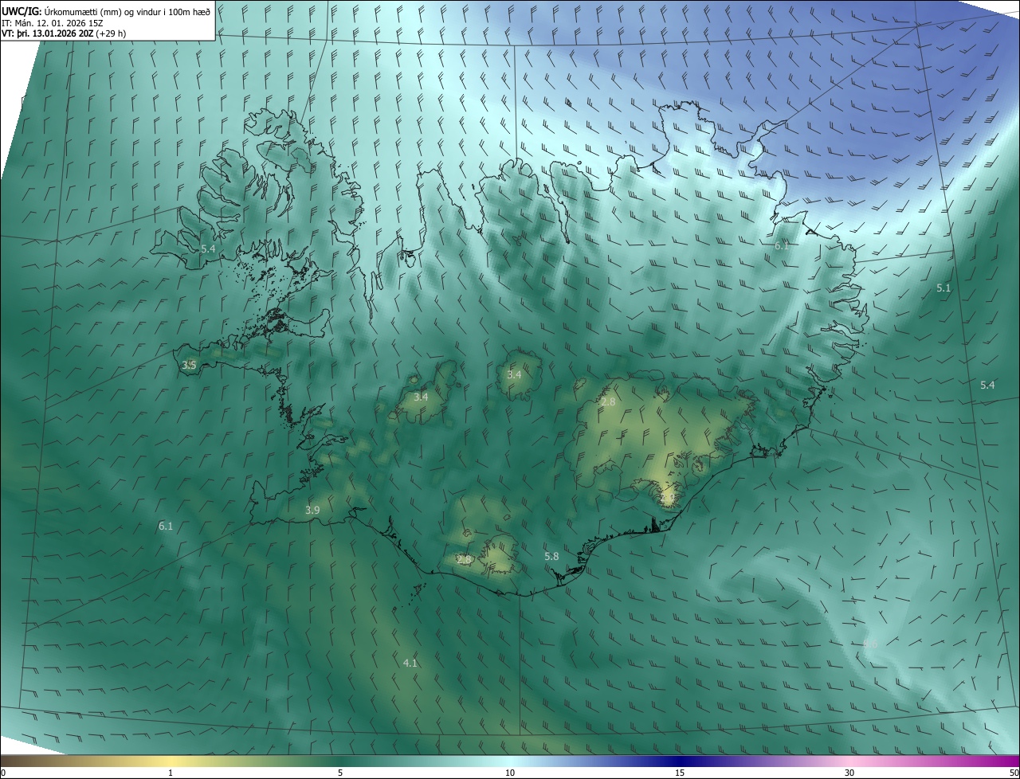Click the 1 tick label on the color scale
Screen dimensions: 1020x779
(x=171, y=773)
